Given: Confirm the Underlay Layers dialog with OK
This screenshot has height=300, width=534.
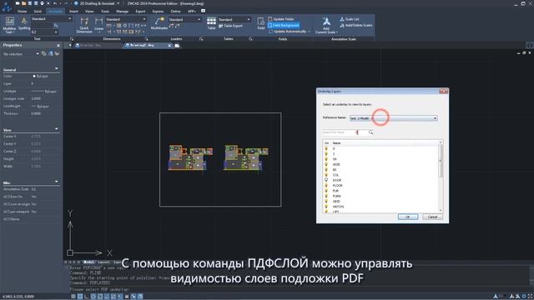Looking at the screenshot, I should (408, 217).
